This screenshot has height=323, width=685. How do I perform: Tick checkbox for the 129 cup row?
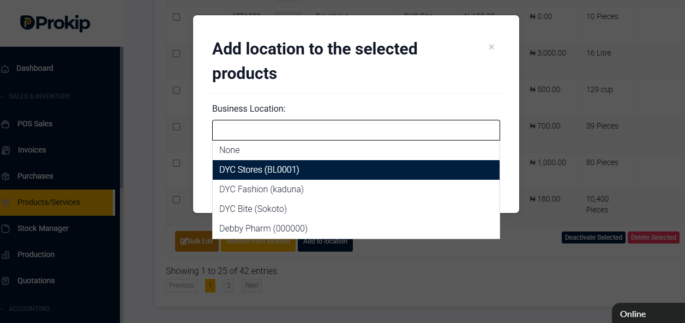176,90
